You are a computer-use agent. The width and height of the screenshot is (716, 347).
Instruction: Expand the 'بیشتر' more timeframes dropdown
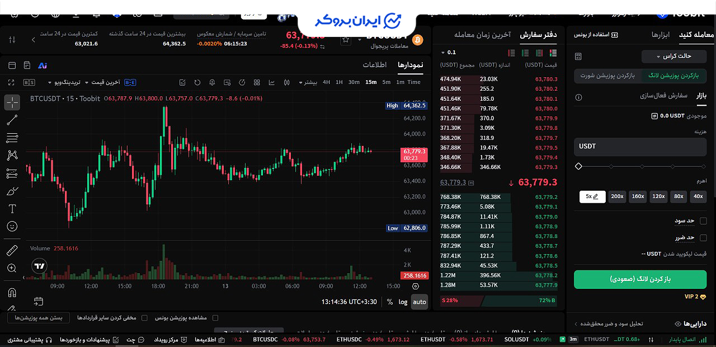point(307,82)
